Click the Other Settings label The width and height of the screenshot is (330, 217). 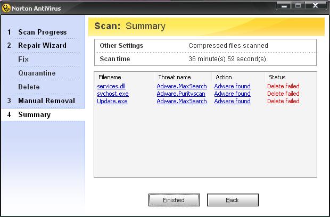(121, 46)
